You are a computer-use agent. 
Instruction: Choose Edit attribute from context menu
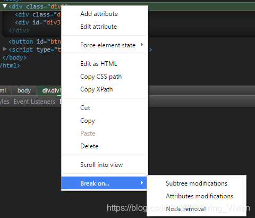tap(105, 27)
